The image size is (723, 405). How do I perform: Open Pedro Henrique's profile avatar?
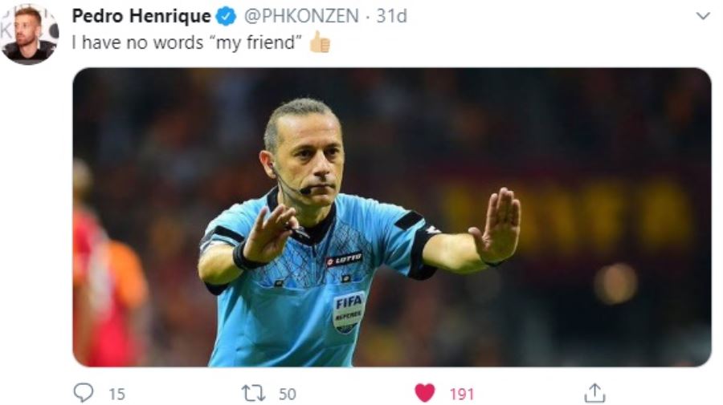30,34
